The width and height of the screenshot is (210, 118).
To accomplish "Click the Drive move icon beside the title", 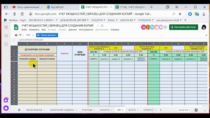I will click(x=102, y=26).
